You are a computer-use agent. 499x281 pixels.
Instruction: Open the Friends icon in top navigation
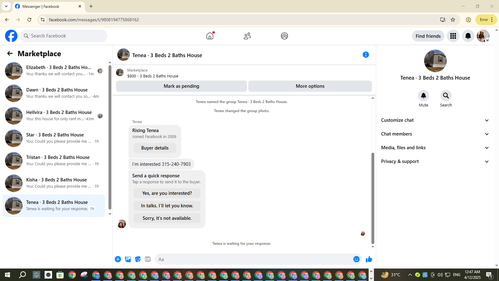click(247, 36)
